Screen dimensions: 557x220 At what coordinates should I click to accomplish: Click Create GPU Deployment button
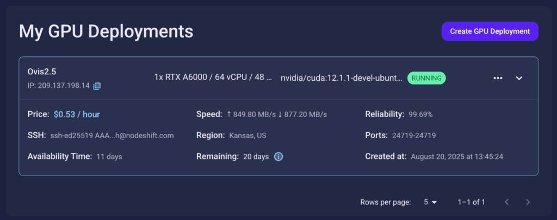(x=490, y=31)
